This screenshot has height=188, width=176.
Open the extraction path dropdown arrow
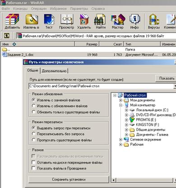(175, 86)
